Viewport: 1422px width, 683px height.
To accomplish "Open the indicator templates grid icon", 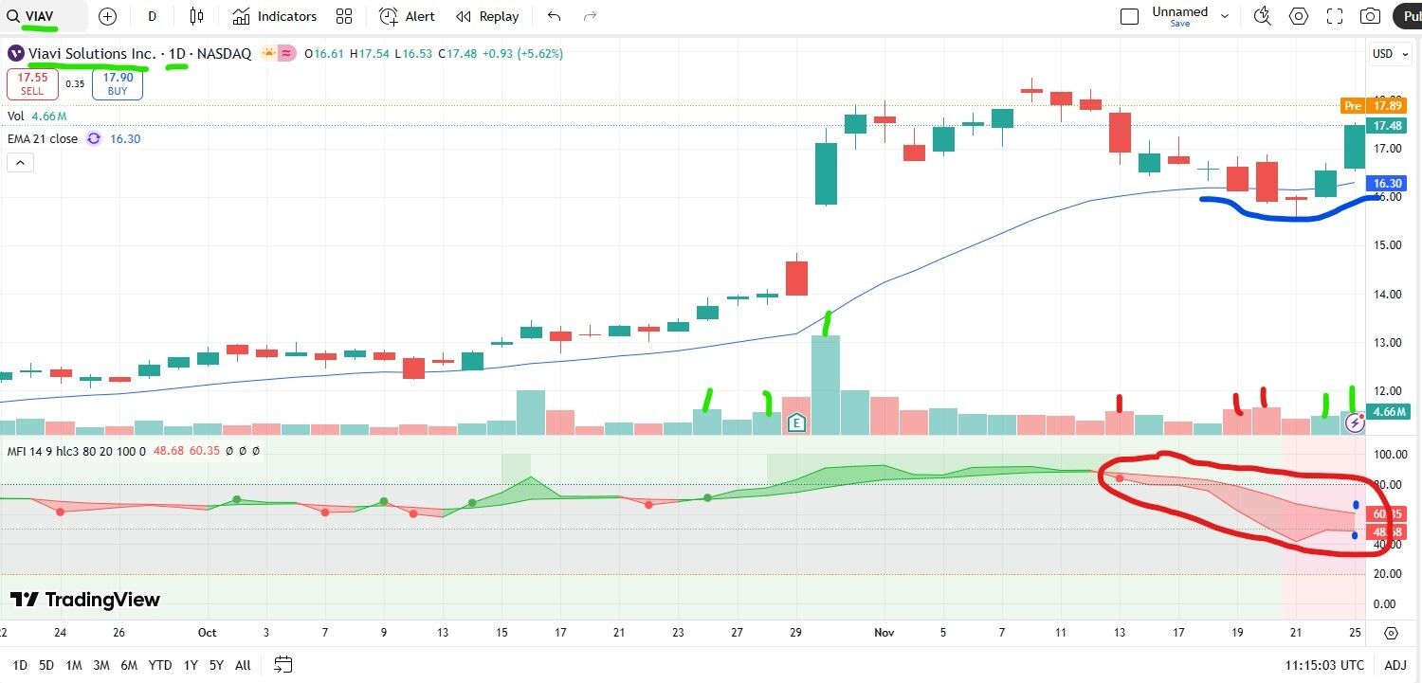I will click(x=344, y=16).
